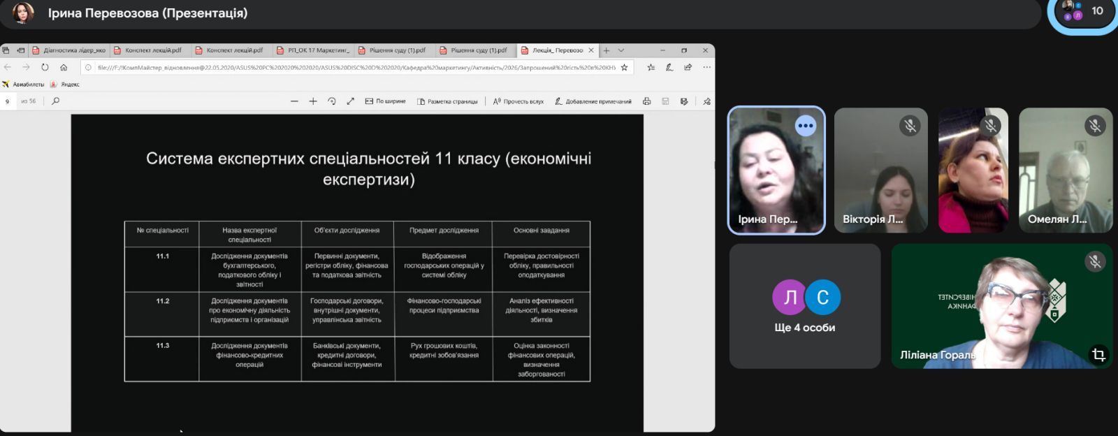Open the Яндекс bookmark
Screen dimensions: 1118x436
coord(65,85)
